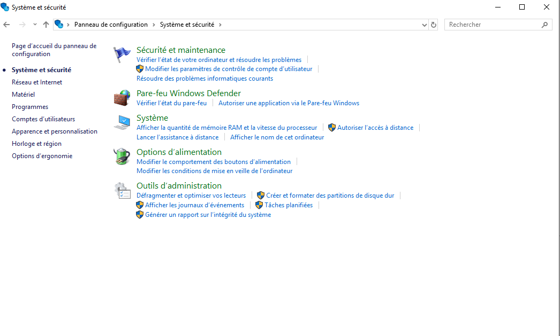Screen dimensions: 560x336
Task: Open the Système heading link
Action: tap(152, 118)
